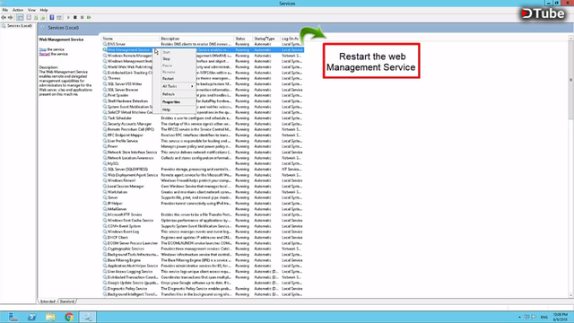Image resolution: width=574 pixels, height=323 pixels.
Task: Switch to the Standard tab
Action: [x=67, y=301]
